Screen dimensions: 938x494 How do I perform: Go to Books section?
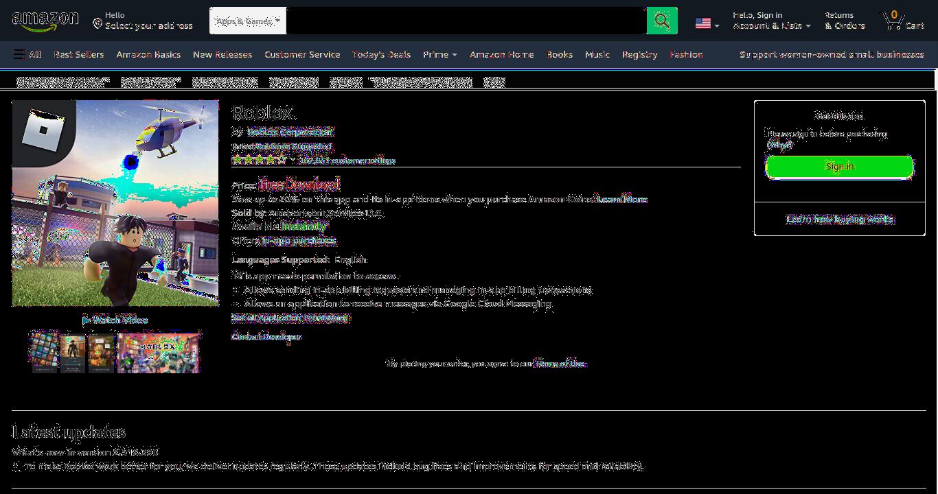(560, 54)
